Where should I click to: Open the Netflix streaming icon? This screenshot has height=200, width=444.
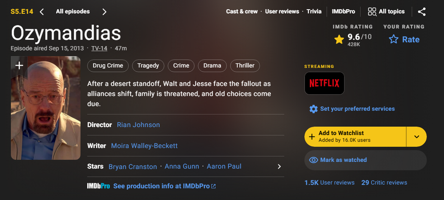[x=324, y=83]
